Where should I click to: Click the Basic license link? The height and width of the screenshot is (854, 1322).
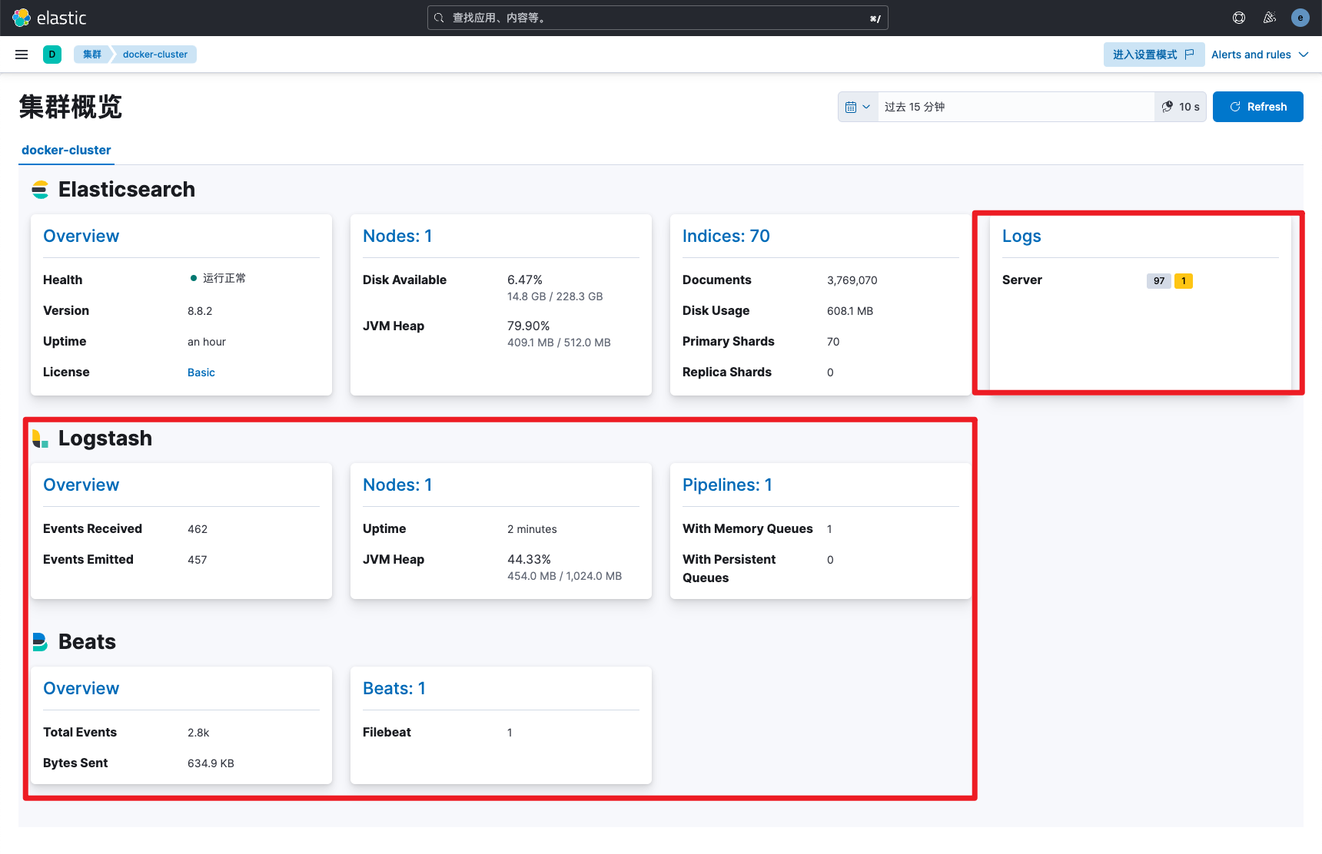point(201,372)
